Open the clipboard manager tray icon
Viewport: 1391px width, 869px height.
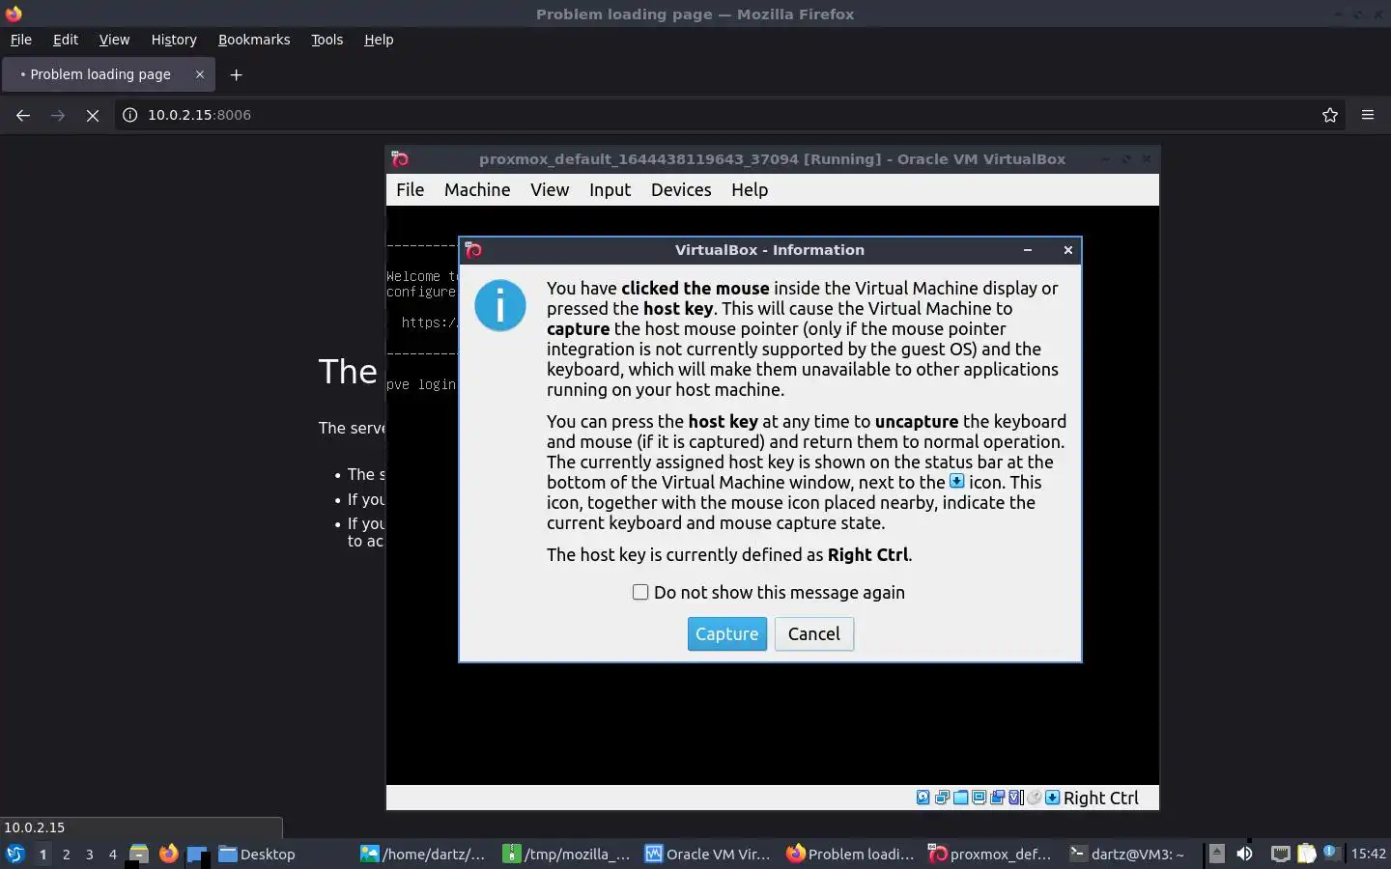pyautogui.click(x=1306, y=854)
